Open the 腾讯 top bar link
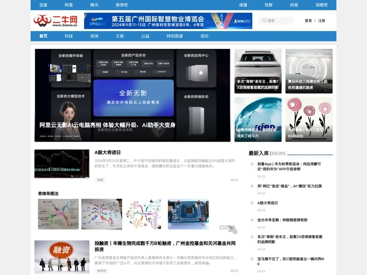The width and height of the screenshot is (367, 275). 94,5
